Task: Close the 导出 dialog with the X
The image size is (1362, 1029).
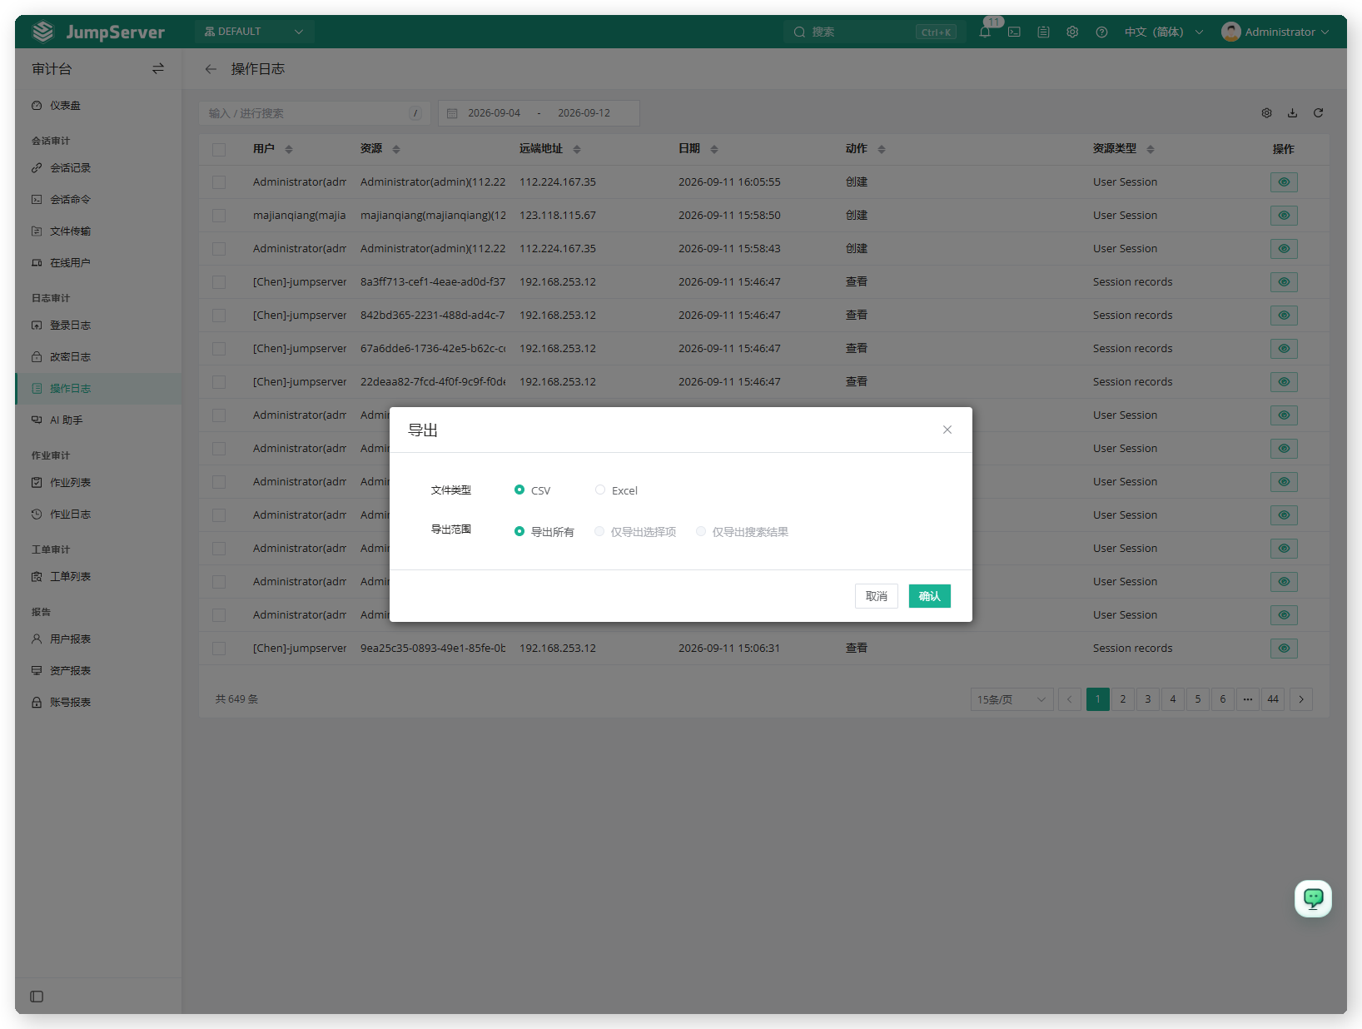Action: pos(947,430)
